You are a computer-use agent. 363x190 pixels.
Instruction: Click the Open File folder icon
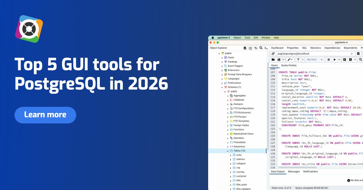tap(273, 60)
